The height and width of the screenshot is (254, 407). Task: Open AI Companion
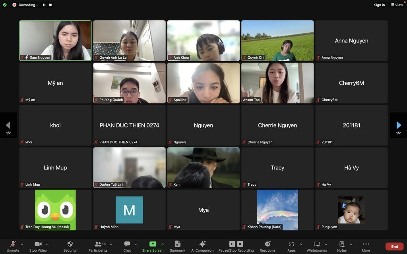coord(202,244)
